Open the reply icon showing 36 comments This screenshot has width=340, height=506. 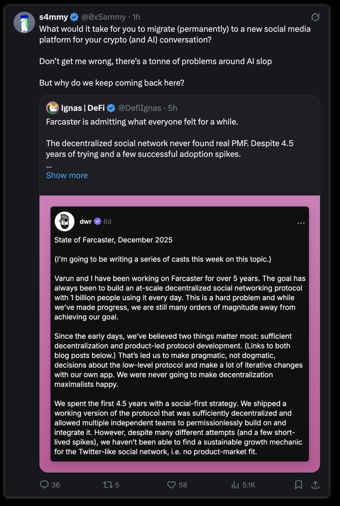coord(44,484)
